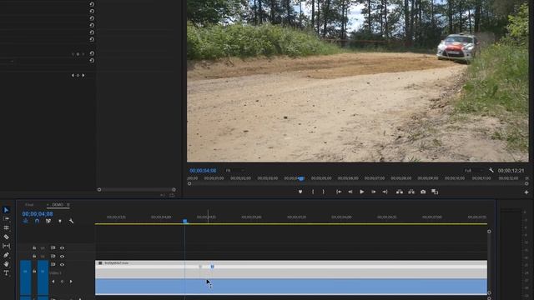Toggle lock on the middle video track
534x300 pixels.
point(34,256)
